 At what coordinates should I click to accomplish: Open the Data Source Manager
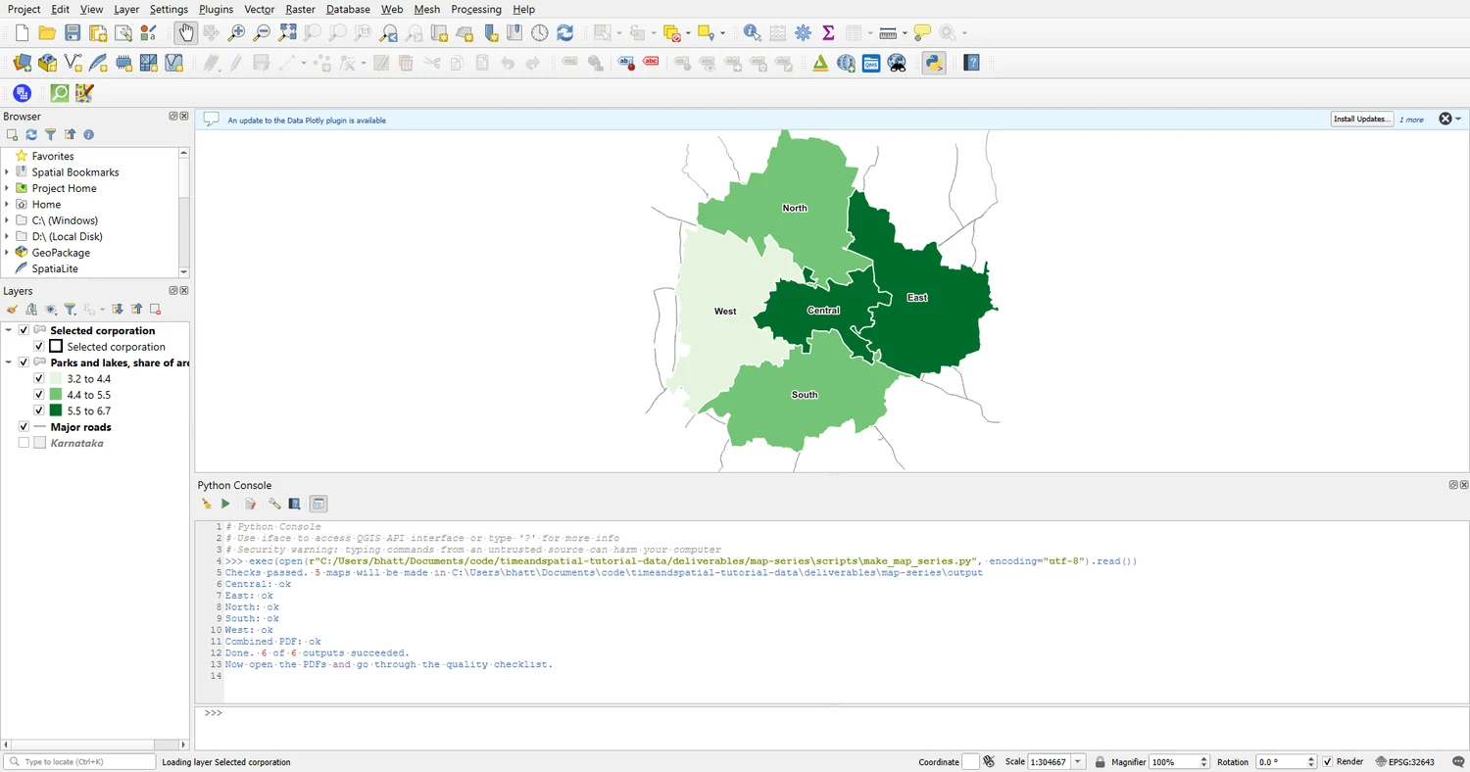(22, 64)
